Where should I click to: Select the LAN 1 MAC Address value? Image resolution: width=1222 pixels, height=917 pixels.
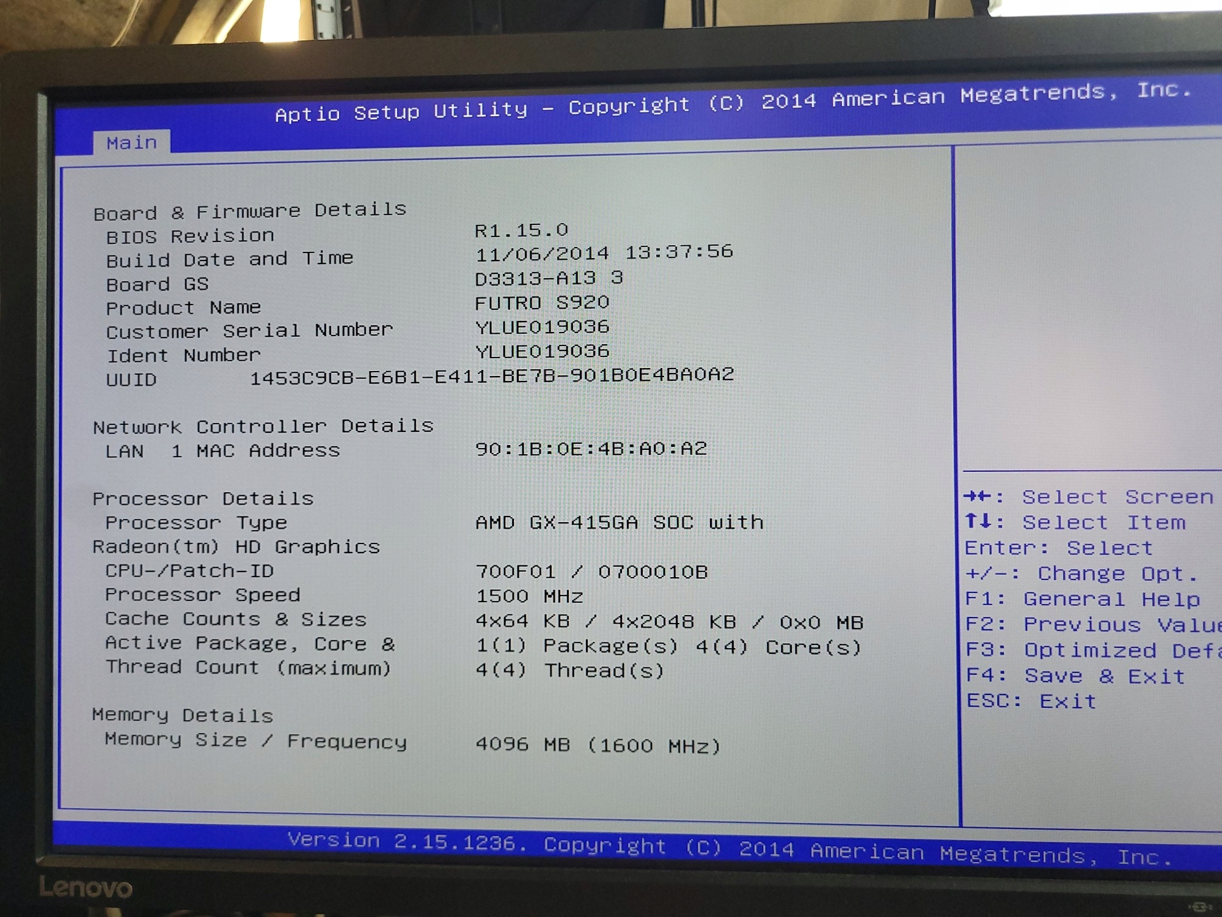coord(590,449)
